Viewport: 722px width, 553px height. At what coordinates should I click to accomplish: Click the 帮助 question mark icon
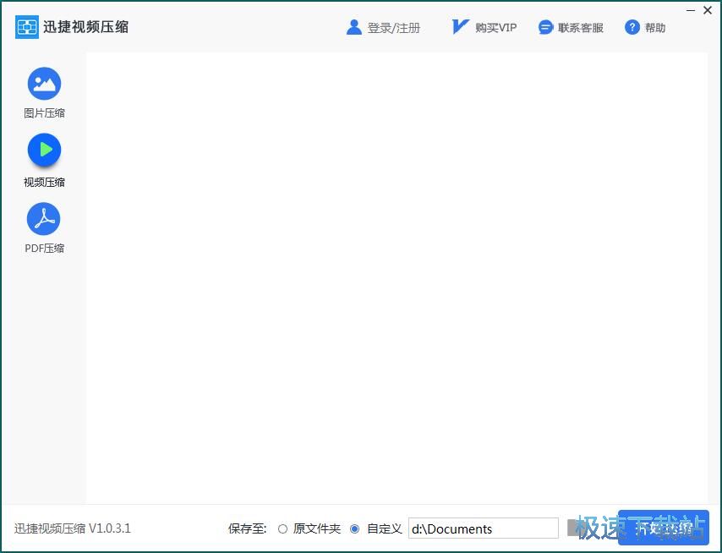(x=632, y=26)
